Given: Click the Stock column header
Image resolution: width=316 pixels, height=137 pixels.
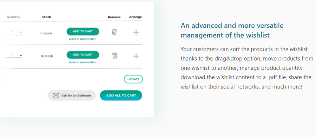Looking at the screenshot, I should pos(47,17).
